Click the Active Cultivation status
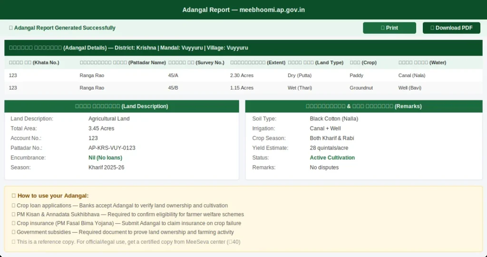The image size is (487, 257). pyautogui.click(x=332, y=158)
